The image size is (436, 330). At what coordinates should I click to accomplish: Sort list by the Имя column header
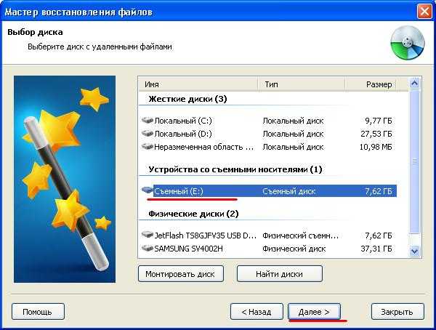pos(198,84)
